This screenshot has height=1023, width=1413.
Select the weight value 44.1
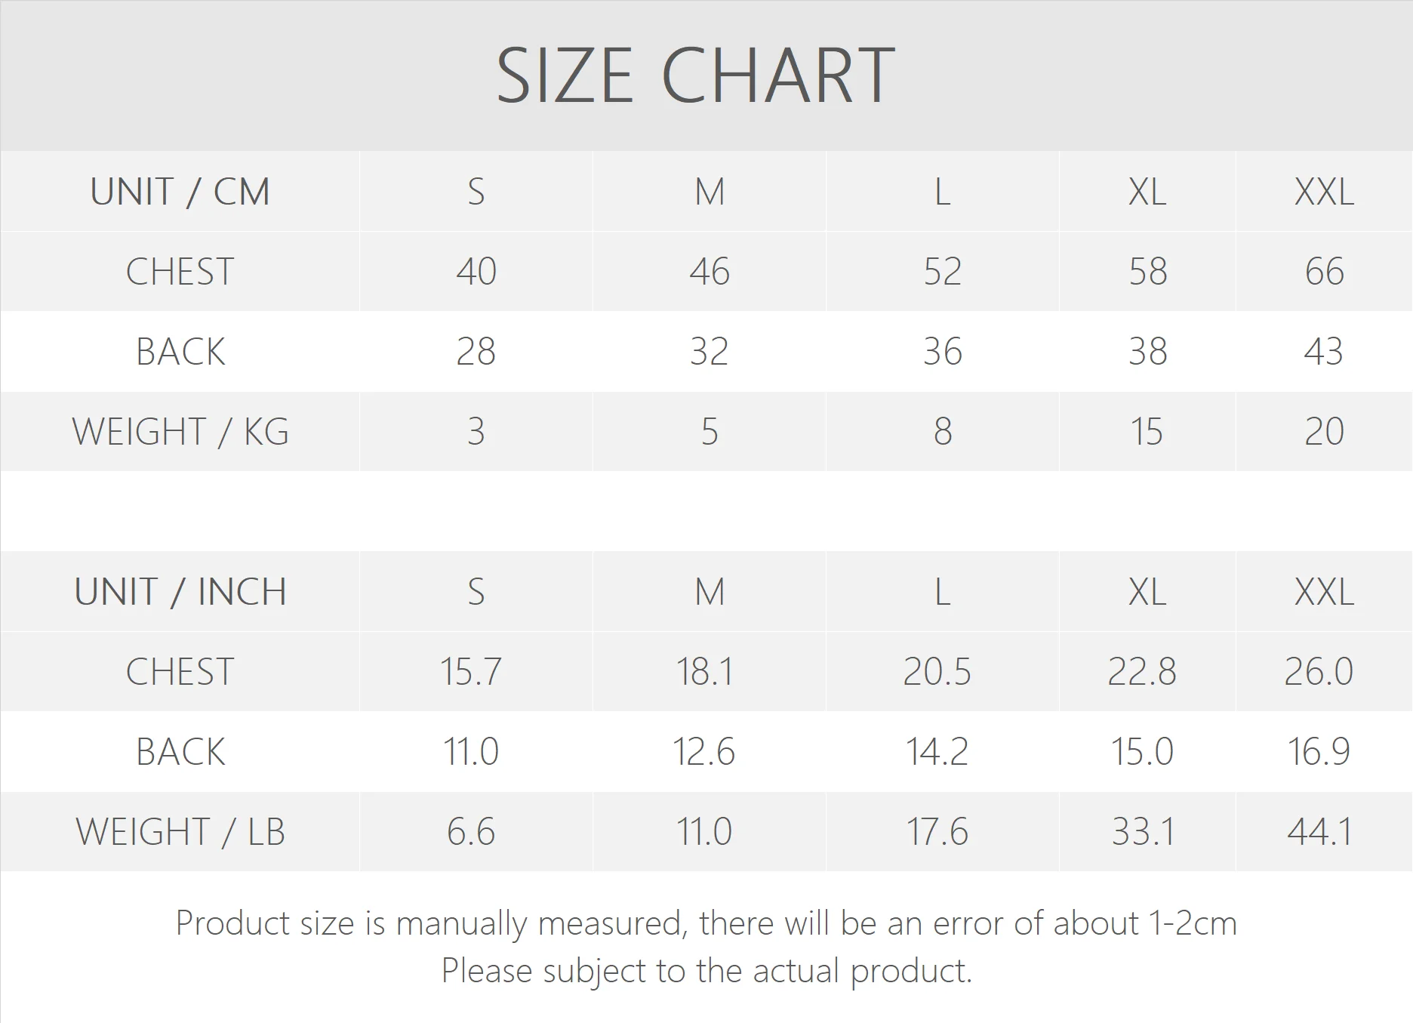(x=1319, y=832)
